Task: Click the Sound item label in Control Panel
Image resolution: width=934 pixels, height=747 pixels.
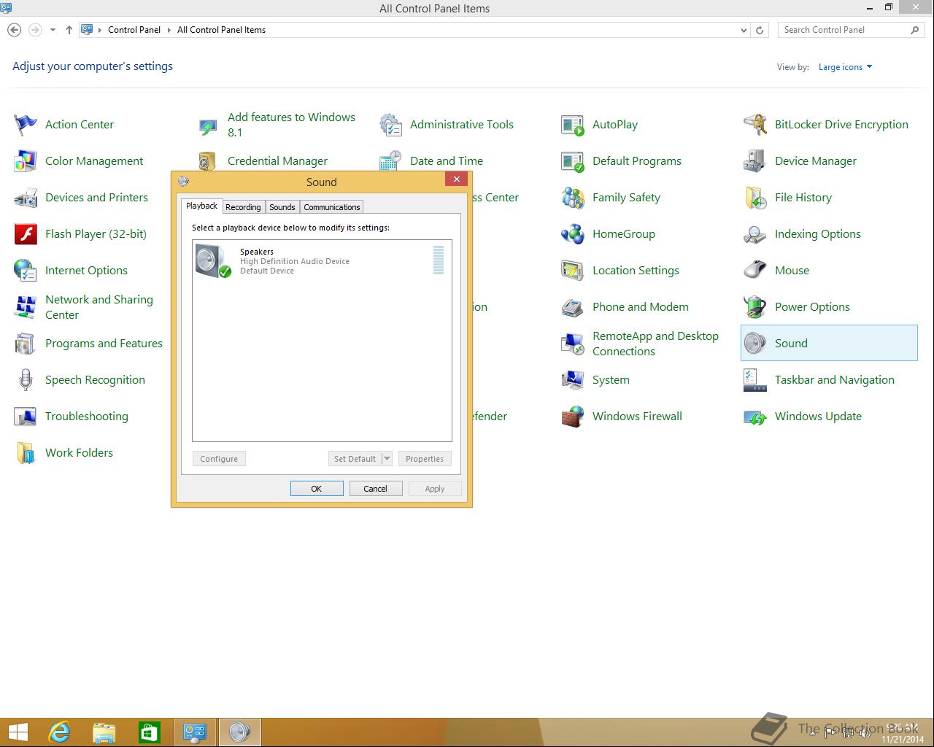Action: (x=791, y=344)
